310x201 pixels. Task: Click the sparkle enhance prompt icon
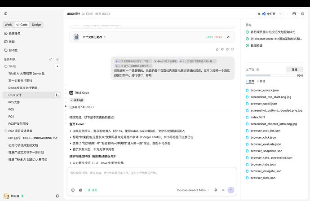pyautogui.click(x=223, y=190)
